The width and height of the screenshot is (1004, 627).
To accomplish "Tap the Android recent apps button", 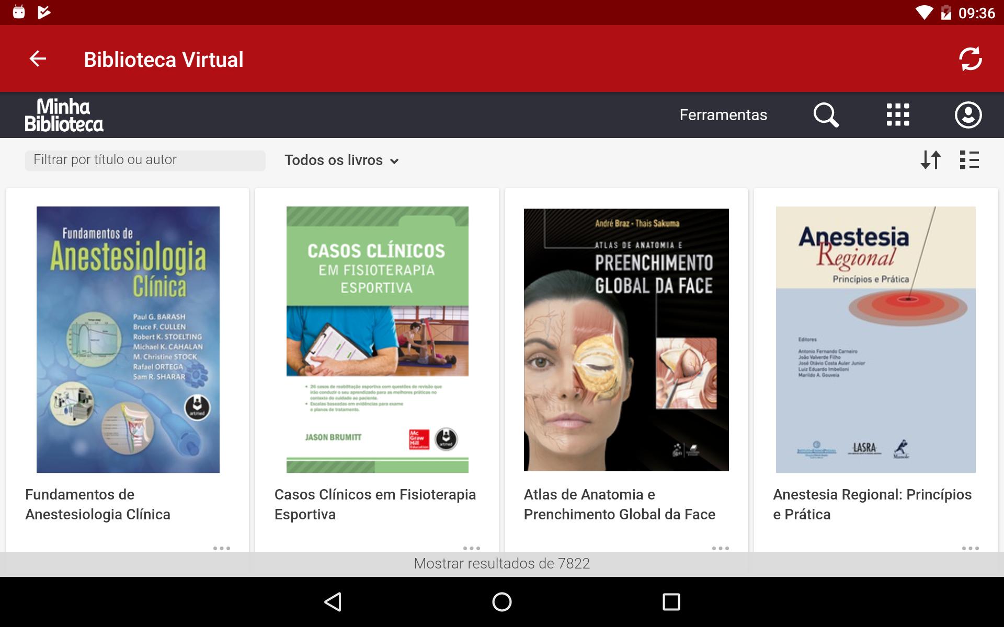I will pyautogui.click(x=671, y=602).
